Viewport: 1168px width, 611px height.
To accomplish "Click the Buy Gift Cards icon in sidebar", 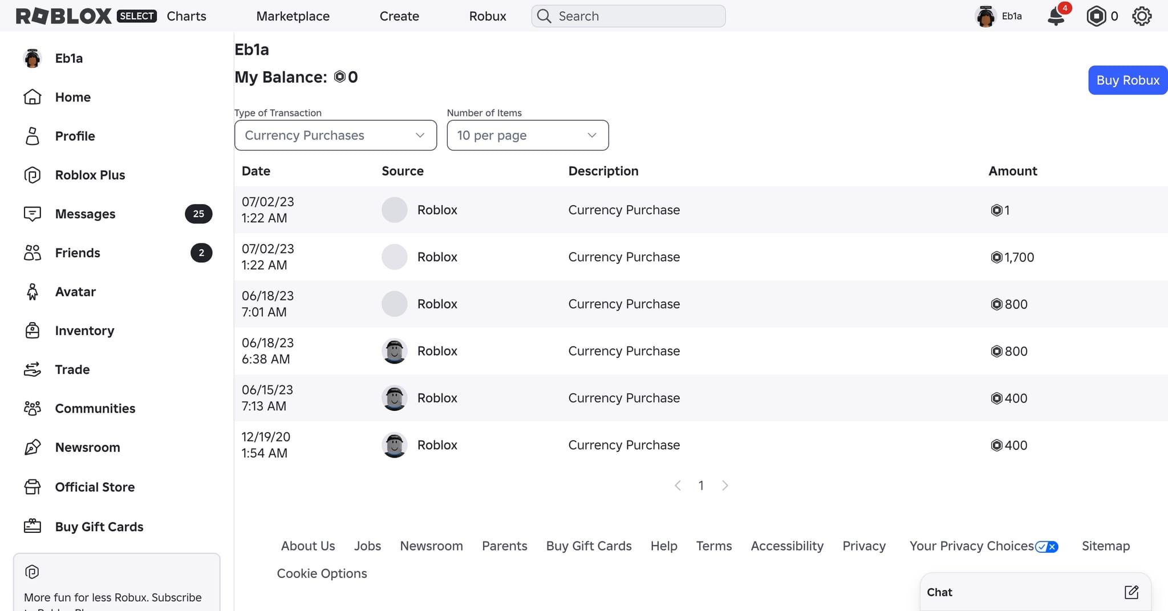I will coord(33,526).
